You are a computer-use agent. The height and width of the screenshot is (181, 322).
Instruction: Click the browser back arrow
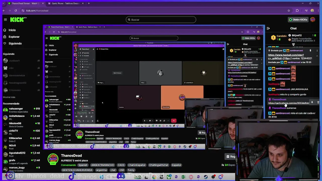[x=4, y=11]
